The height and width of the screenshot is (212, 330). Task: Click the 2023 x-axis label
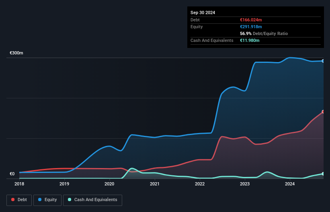(245, 184)
